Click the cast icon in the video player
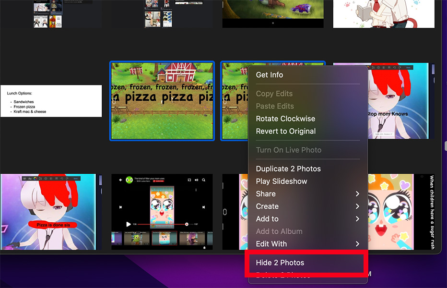 [189, 180]
